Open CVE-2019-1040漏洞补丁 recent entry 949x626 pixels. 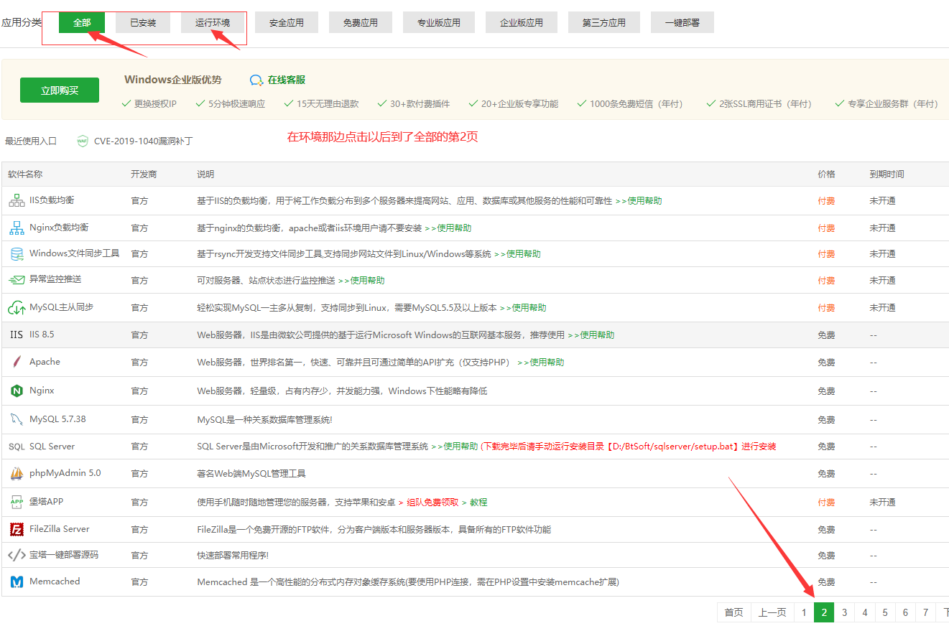point(143,141)
